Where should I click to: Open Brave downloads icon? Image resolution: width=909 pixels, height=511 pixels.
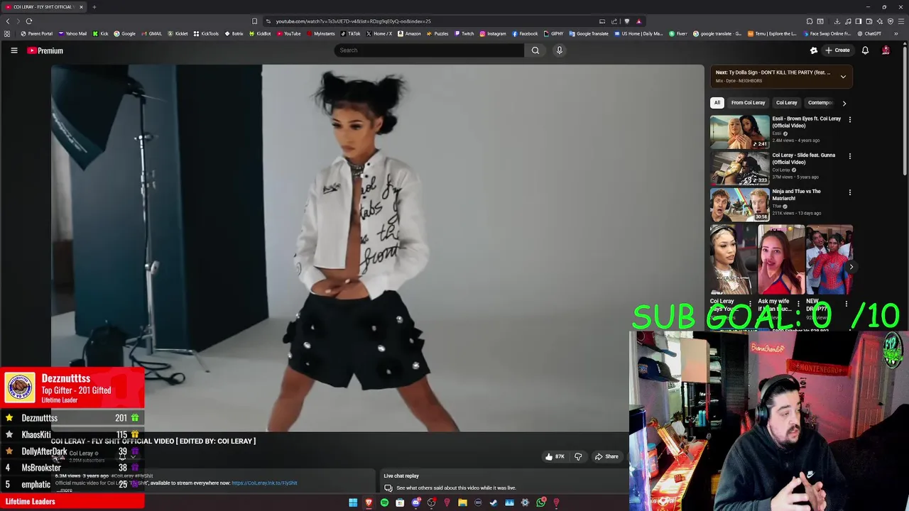837,21
